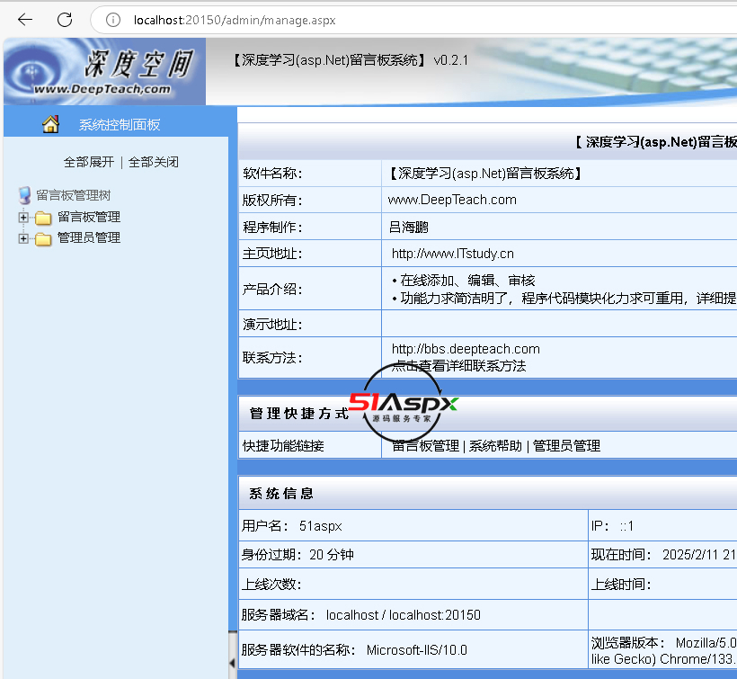The height and width of the screenshot is (679, 737).
Task: Select the 留言板管理树 root label
Action: (74, 195)
